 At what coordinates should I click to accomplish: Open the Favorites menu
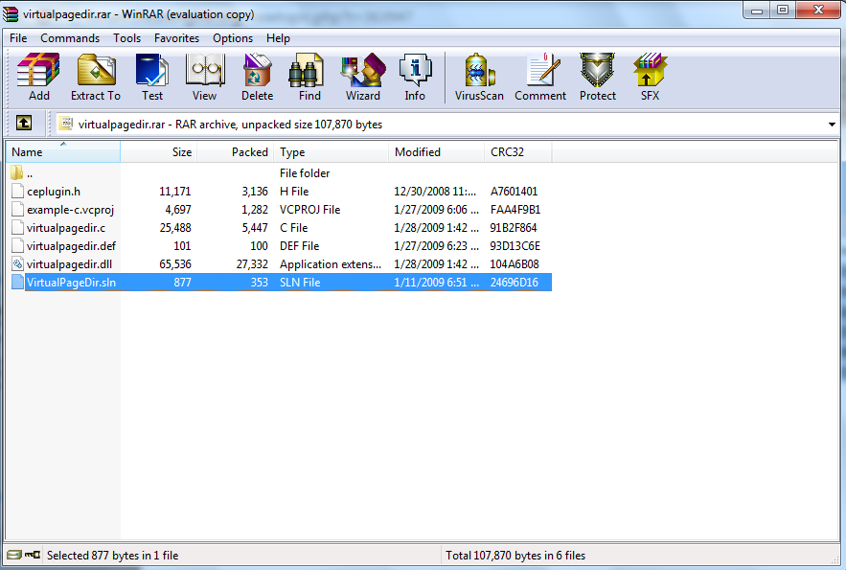click(x=176, y=38)
